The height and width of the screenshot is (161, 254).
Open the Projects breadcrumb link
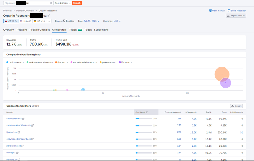click(x=7, y=11)
